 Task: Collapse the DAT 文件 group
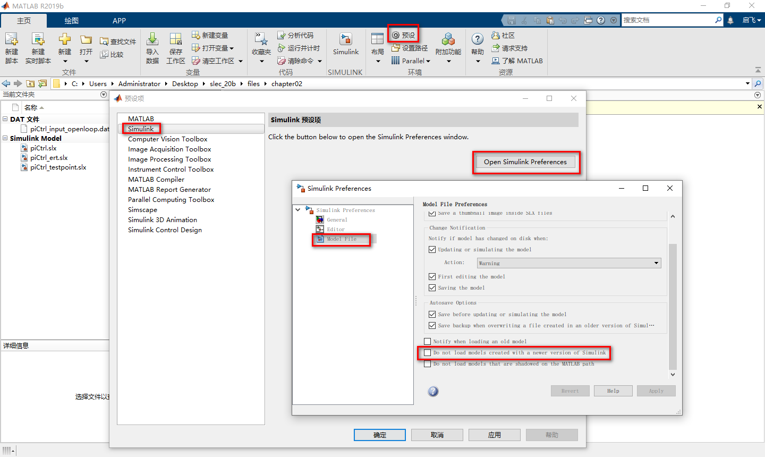5,119
